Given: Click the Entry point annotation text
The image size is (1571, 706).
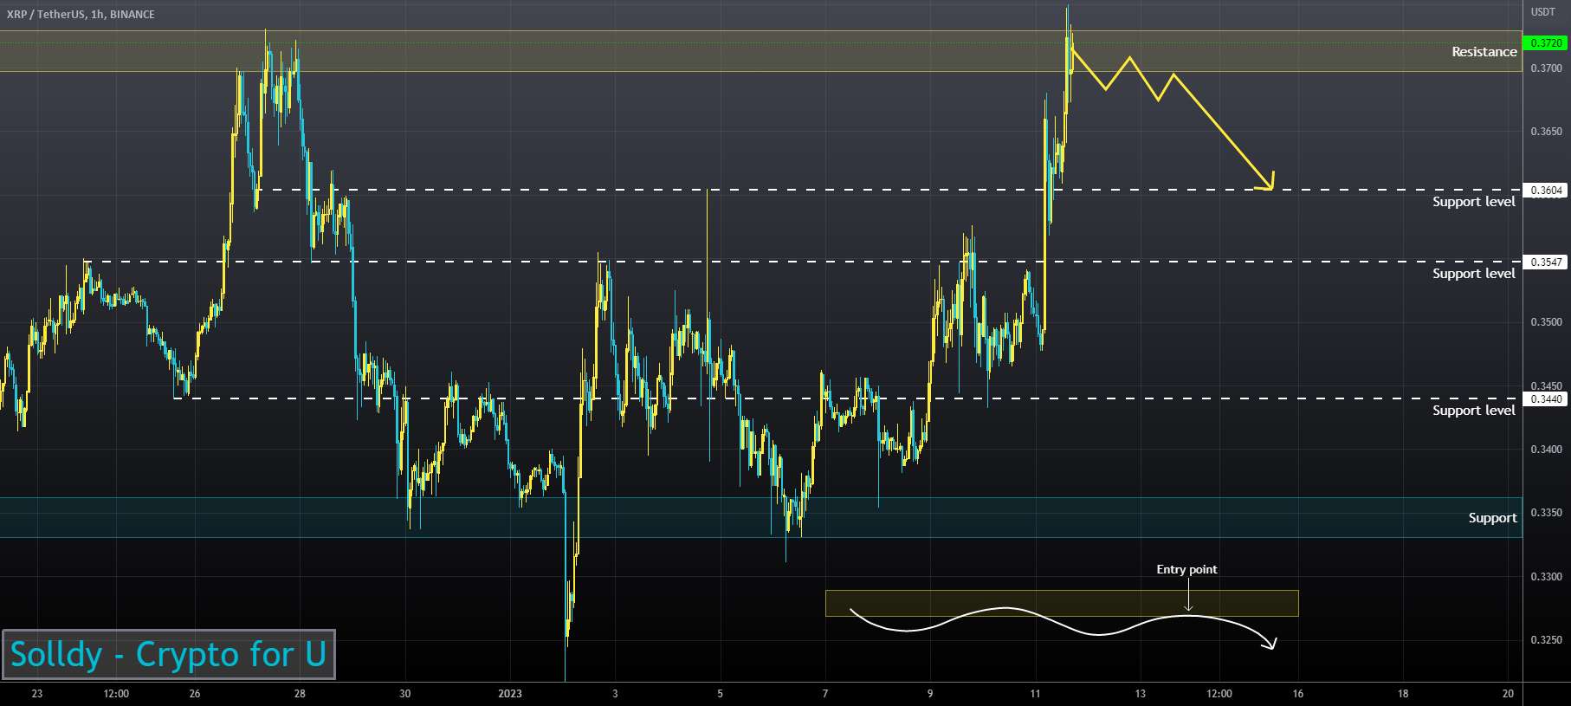Looking at the screenshot, I should coord(1186,569).
